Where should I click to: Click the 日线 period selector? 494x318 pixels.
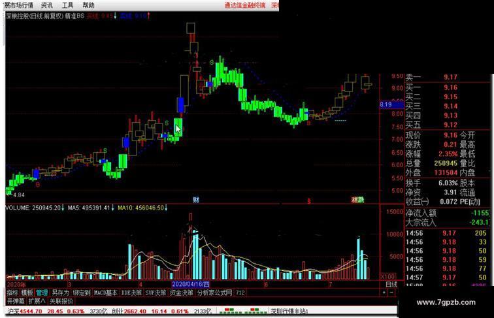point(391,284)
